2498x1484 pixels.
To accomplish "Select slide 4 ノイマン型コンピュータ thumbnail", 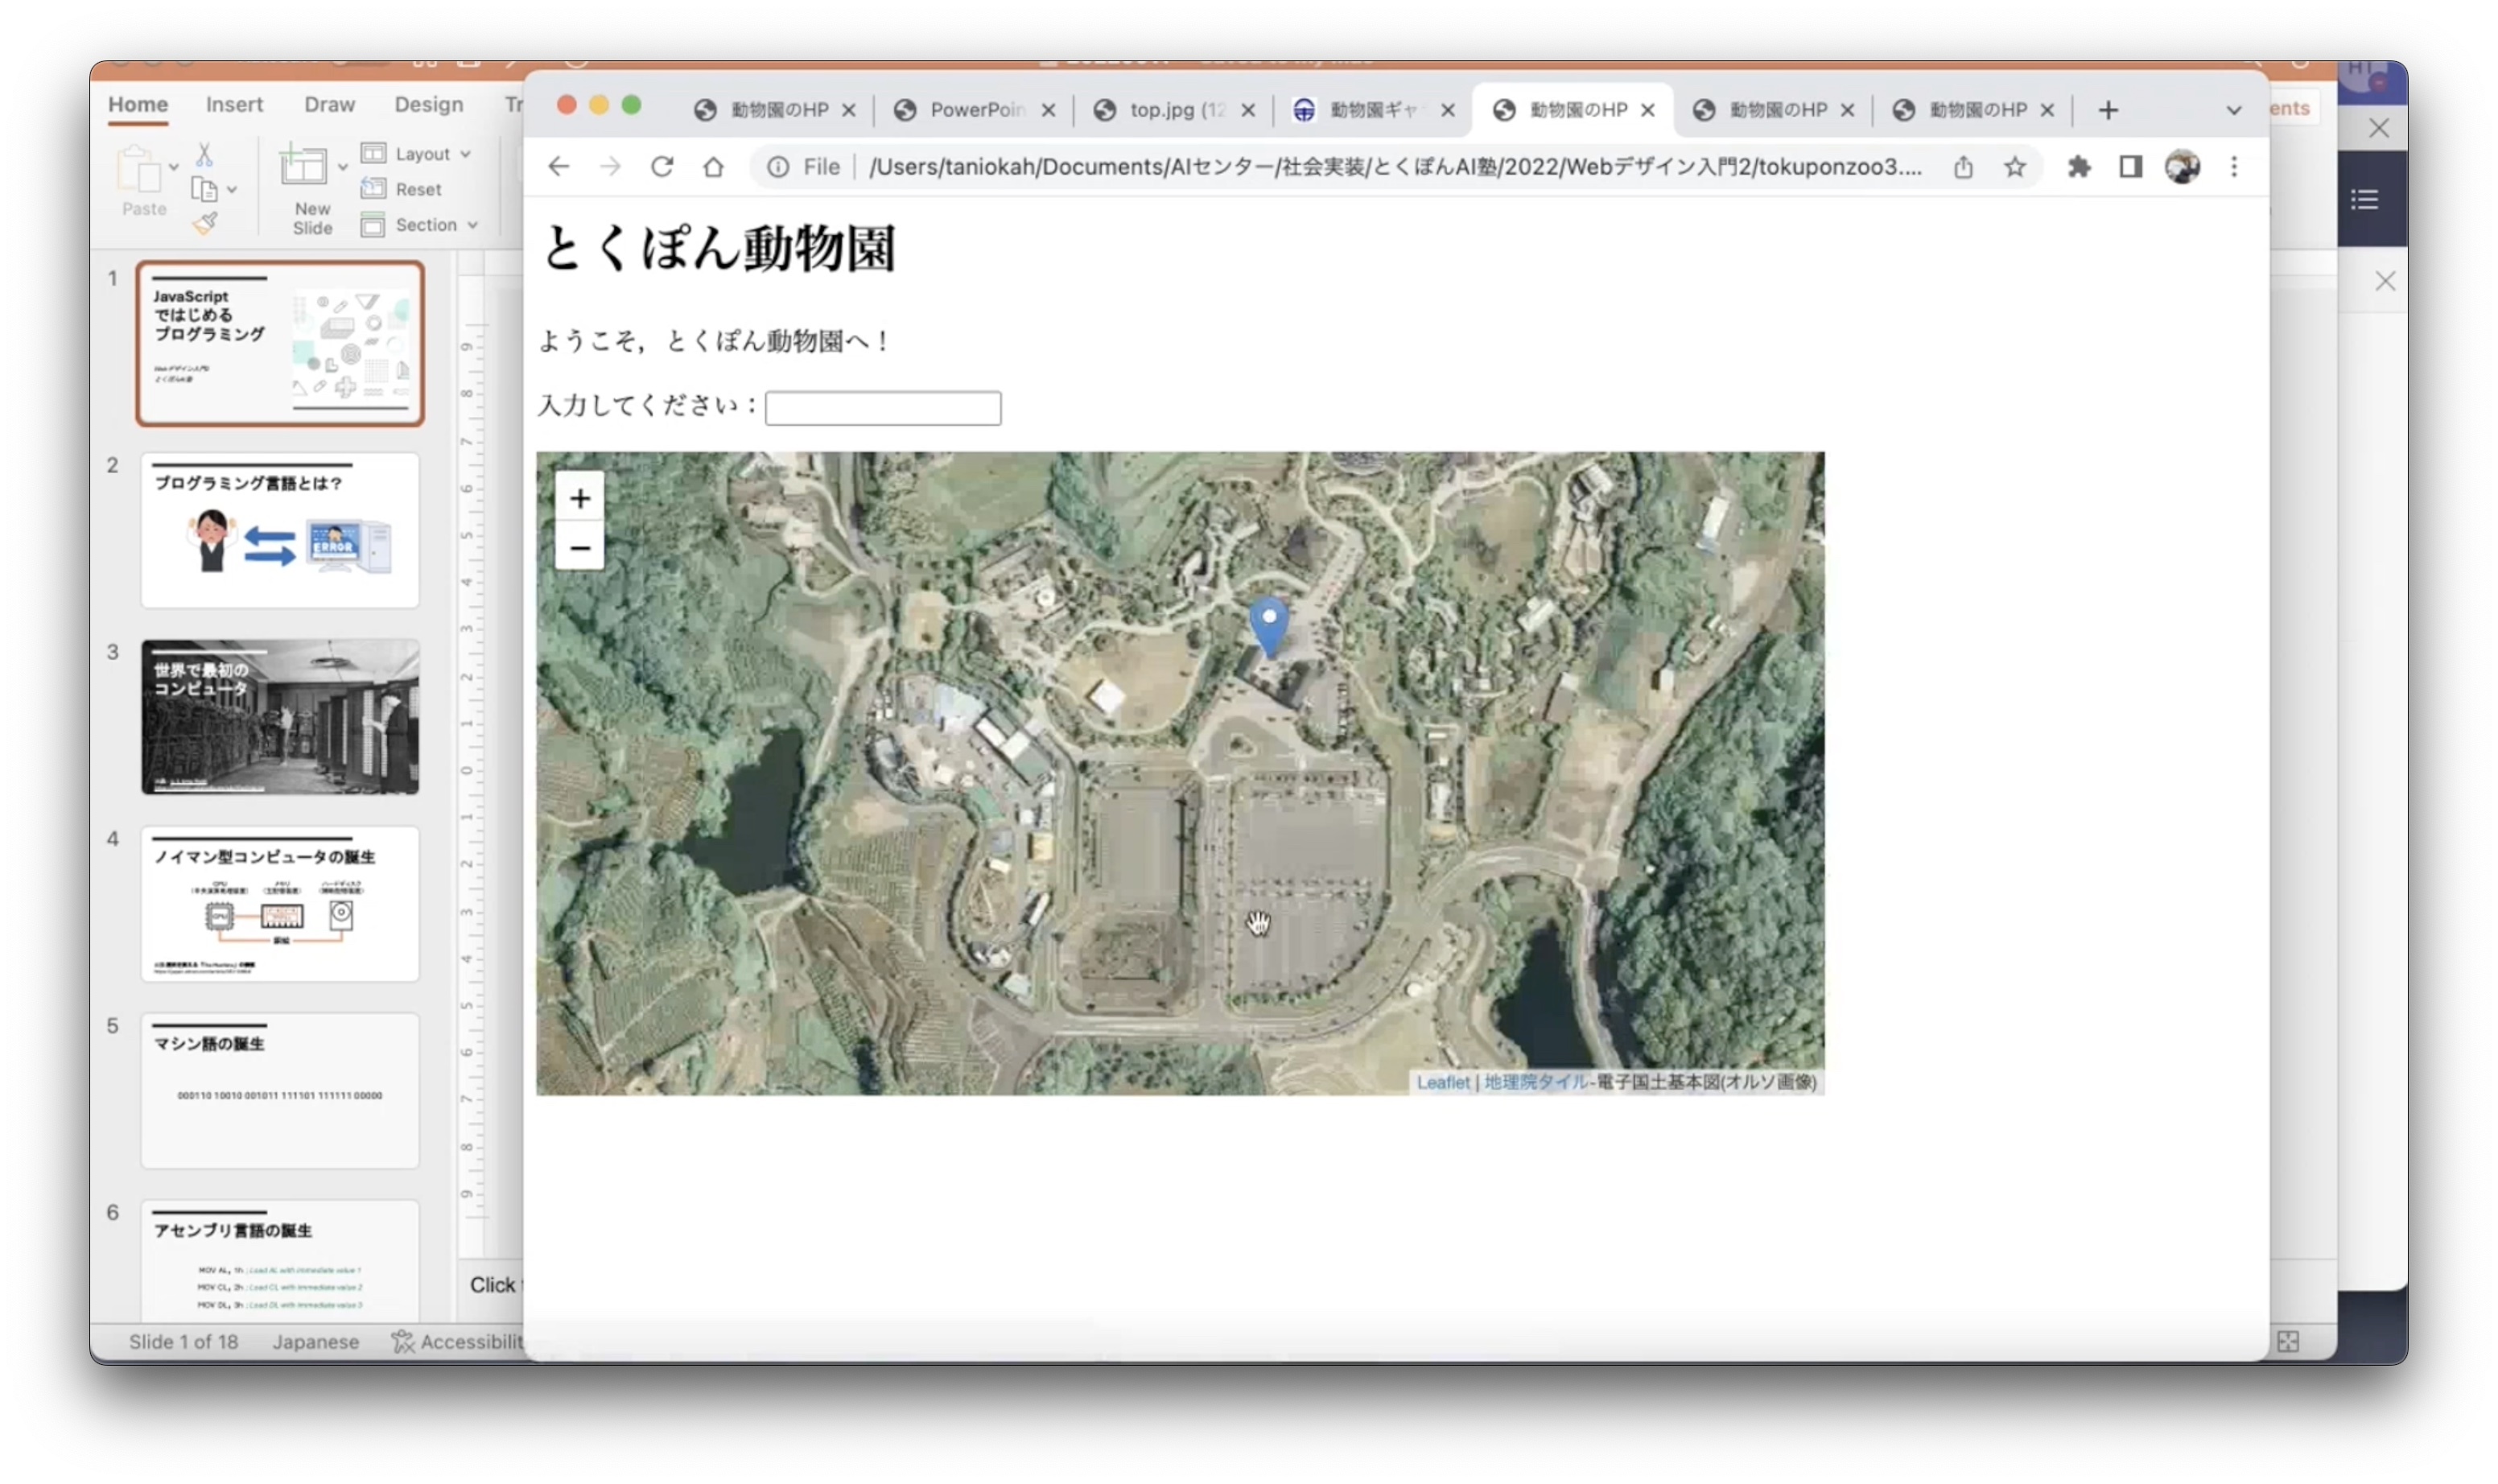I will click(280, 904).
